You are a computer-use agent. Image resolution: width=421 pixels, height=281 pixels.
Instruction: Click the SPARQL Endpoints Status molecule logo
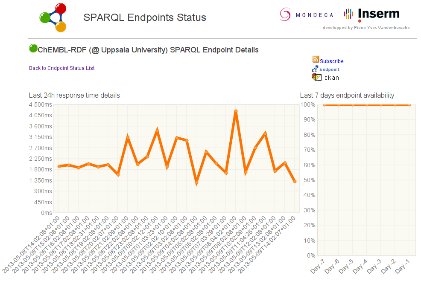tap(53, 18)
